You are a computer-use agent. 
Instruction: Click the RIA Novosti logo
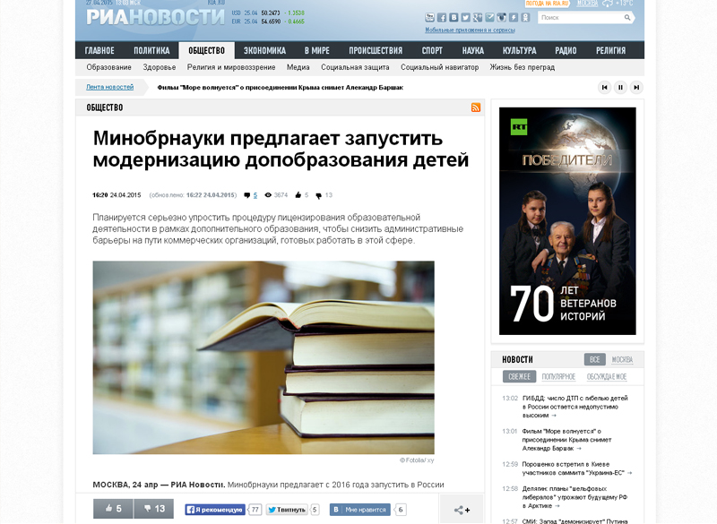click(155, 17)
